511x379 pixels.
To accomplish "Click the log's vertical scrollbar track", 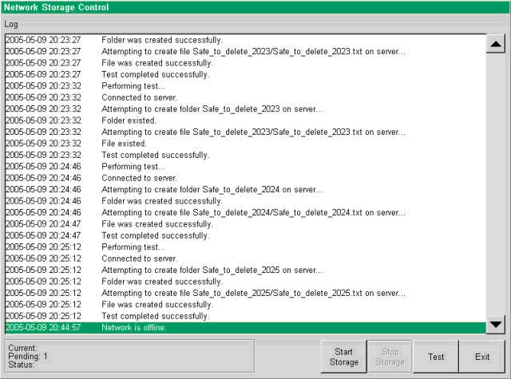I will tap(495, 184).
